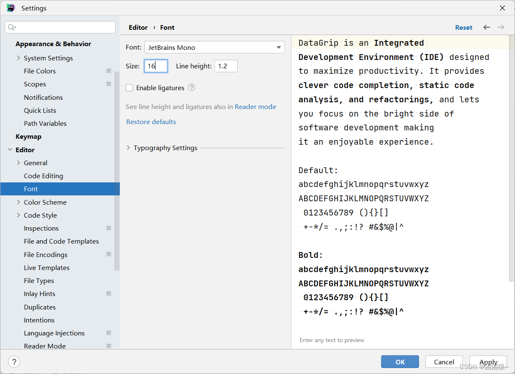Screen dimensions: 515x374
Task: Click project-level icon beside Language Injections
Action: coord(109,333)
